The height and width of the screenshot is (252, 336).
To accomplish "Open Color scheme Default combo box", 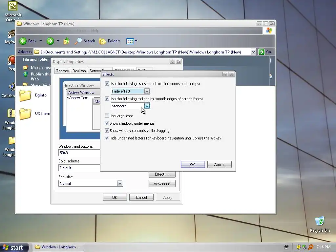I will click(x=79, y=168).
